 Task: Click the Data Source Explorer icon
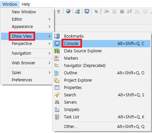coord(57,51)
